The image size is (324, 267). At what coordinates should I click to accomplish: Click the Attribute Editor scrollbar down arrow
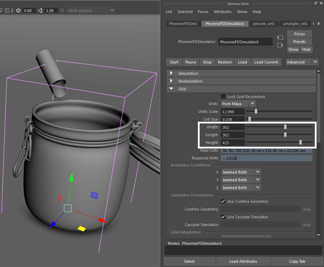pos(319,235)
